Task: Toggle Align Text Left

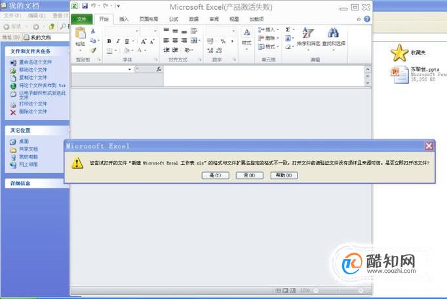Action: click(166, 41)
